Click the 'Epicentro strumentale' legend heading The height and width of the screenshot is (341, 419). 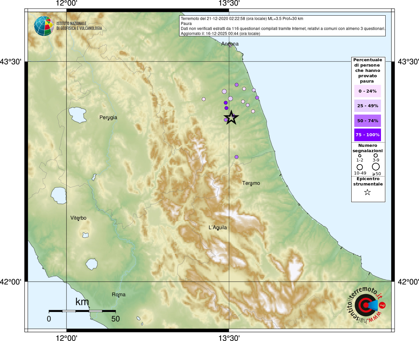pyautogui.click(x=368, y=181)
